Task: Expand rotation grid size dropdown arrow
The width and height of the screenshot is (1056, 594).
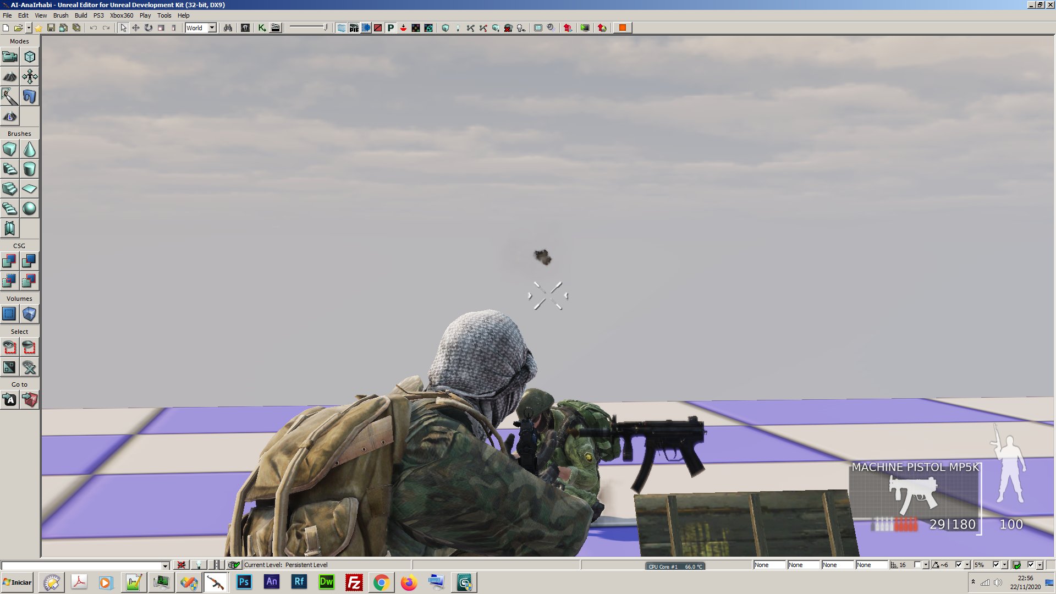Action: (x=967, y=565)
